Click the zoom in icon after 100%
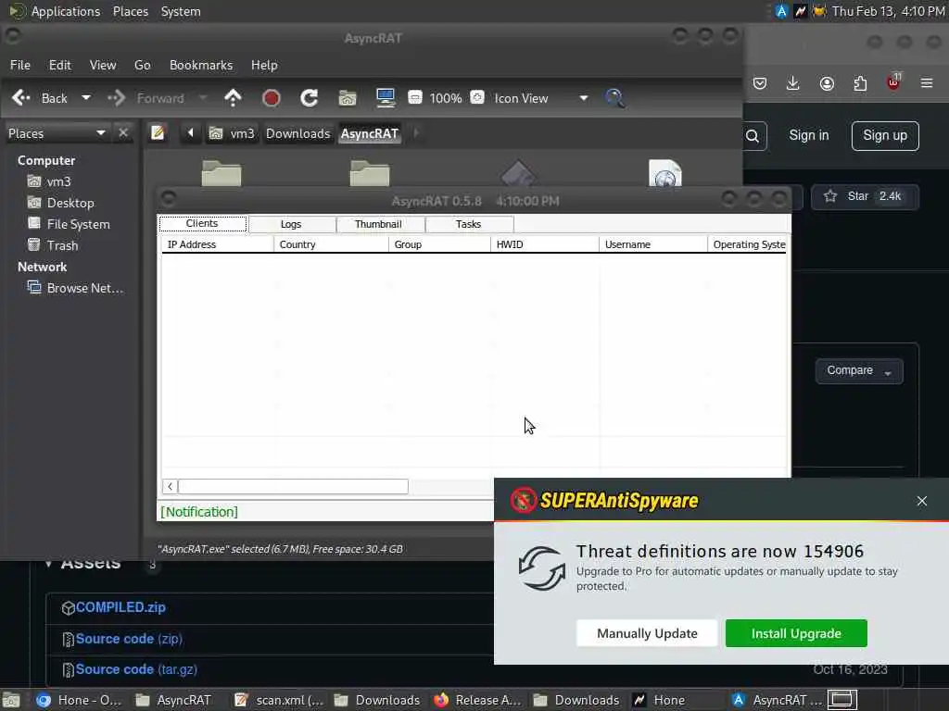The height and width of the screenshot is (711, 949). 477,97
